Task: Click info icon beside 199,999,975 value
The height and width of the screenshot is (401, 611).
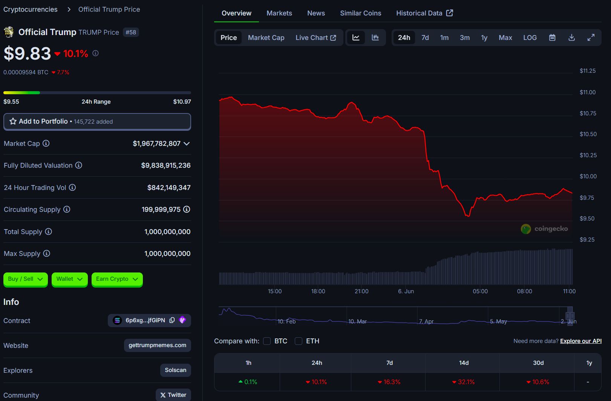Action: coord(187,209)
